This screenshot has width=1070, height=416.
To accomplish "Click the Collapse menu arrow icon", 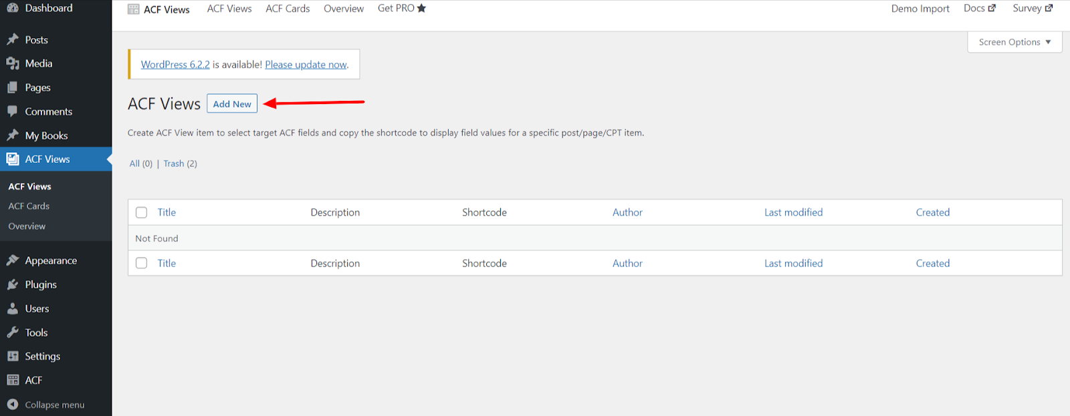I will (x=13, y=404).
